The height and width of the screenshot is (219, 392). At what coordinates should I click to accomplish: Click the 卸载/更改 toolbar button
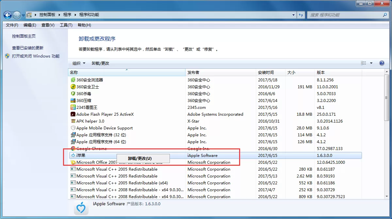100,63
